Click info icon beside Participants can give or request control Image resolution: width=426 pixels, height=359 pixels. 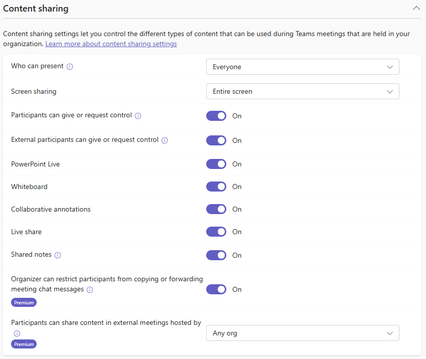[x=138, y=116]
